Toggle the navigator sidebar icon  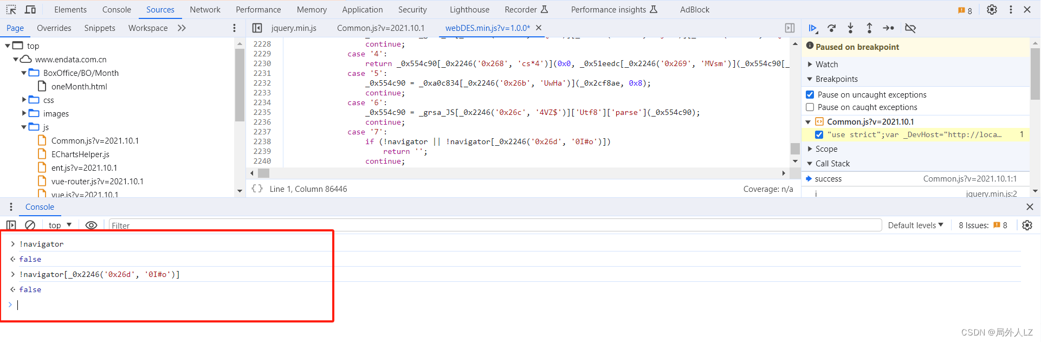pos(257,28)
